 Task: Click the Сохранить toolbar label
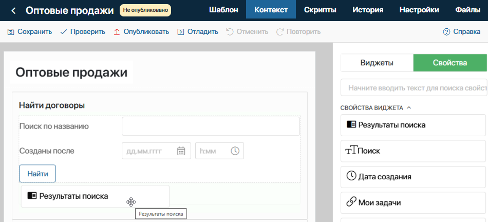coord(34,32)
